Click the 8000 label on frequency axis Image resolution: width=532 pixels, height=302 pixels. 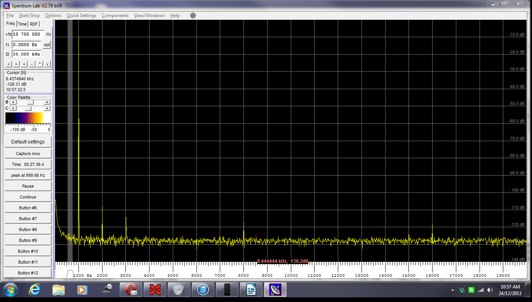[x=243, y=275]
